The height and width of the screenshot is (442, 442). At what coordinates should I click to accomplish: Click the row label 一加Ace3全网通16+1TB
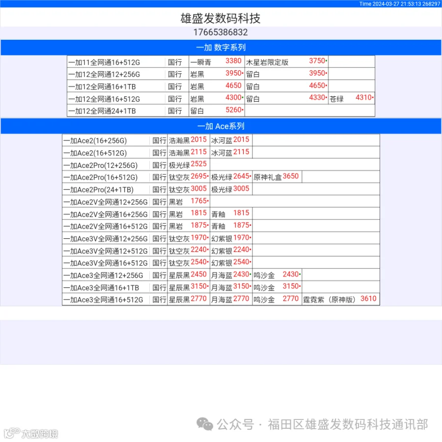coord(101,288)
